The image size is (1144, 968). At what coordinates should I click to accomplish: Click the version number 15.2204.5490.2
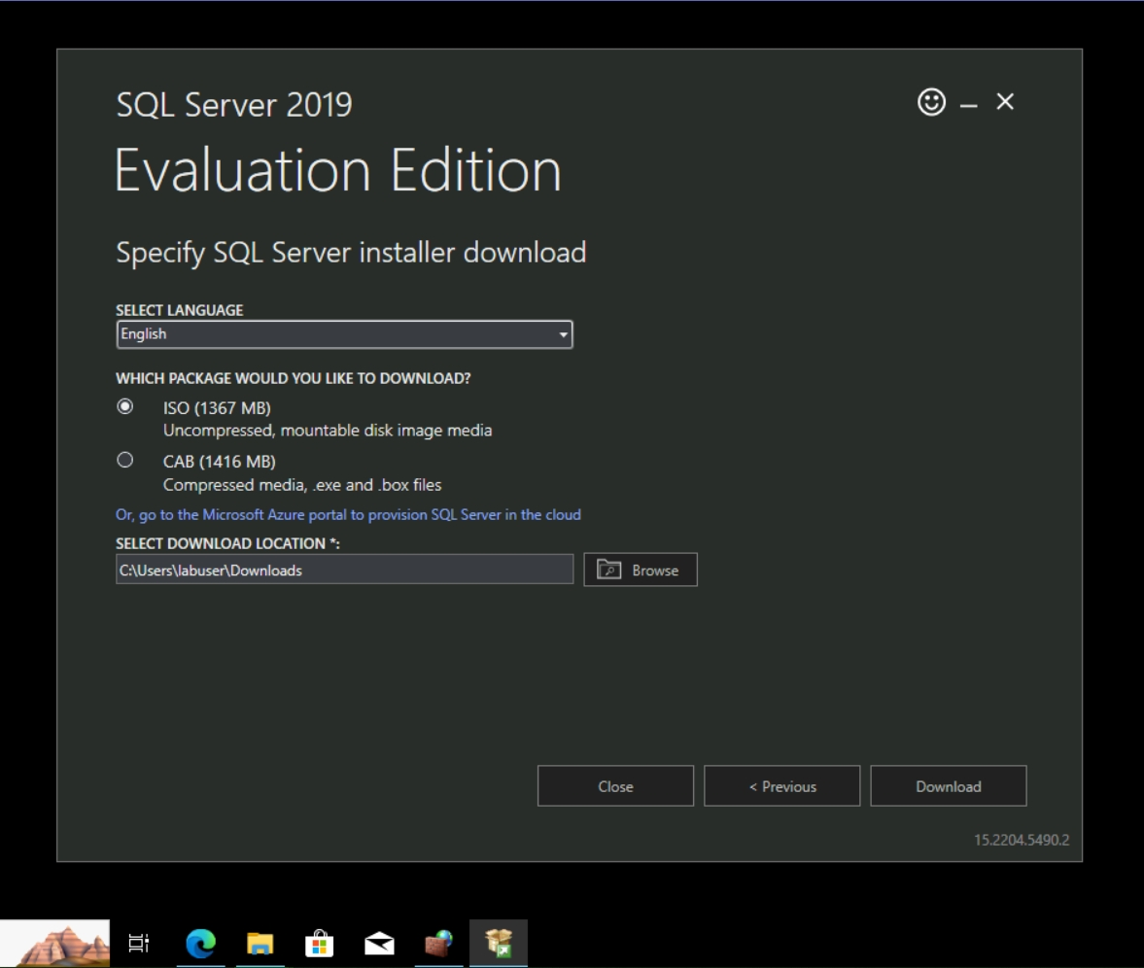point(1022,840)
